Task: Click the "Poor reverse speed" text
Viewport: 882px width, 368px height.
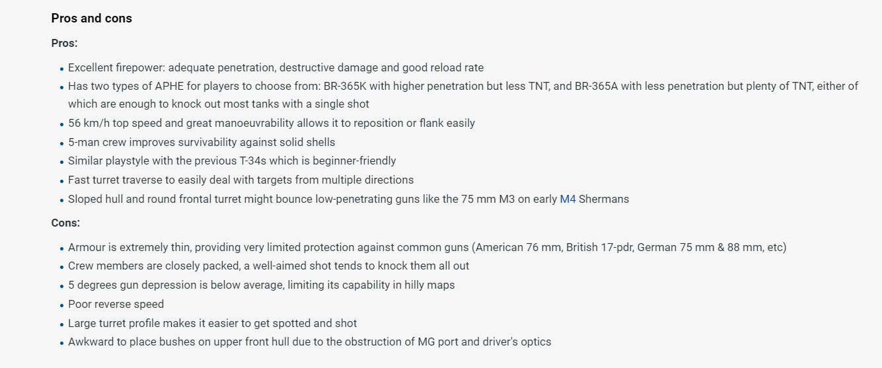Action: click(116, 304)
